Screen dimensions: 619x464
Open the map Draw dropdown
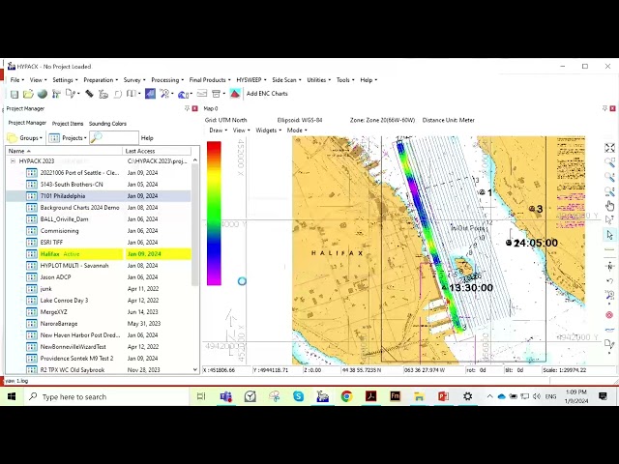[x=218, y=130]
